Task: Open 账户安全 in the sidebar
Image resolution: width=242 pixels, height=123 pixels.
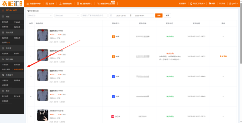Action: [17, 96]
